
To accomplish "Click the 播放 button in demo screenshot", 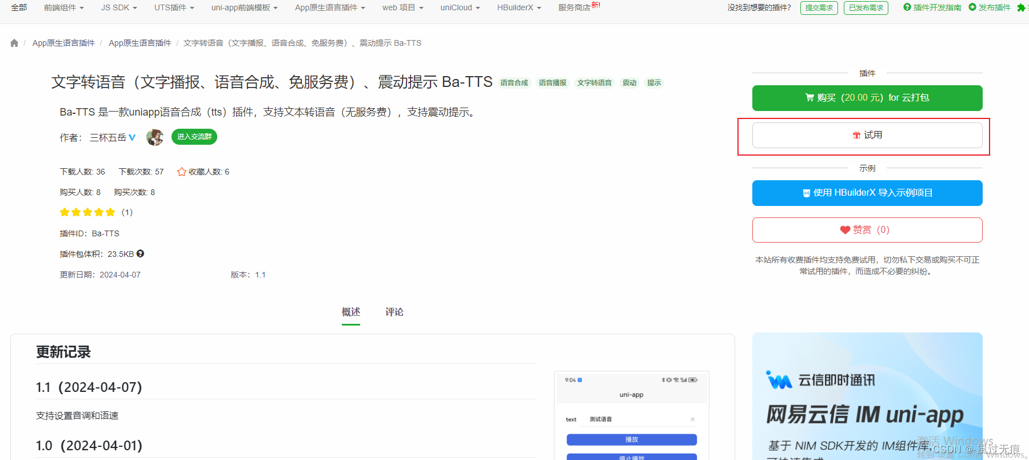I will tap(632, 439).
